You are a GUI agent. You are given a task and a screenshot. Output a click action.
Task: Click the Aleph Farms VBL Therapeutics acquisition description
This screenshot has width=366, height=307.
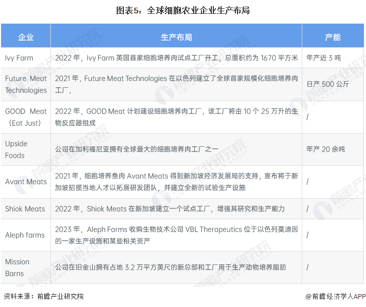176,235
